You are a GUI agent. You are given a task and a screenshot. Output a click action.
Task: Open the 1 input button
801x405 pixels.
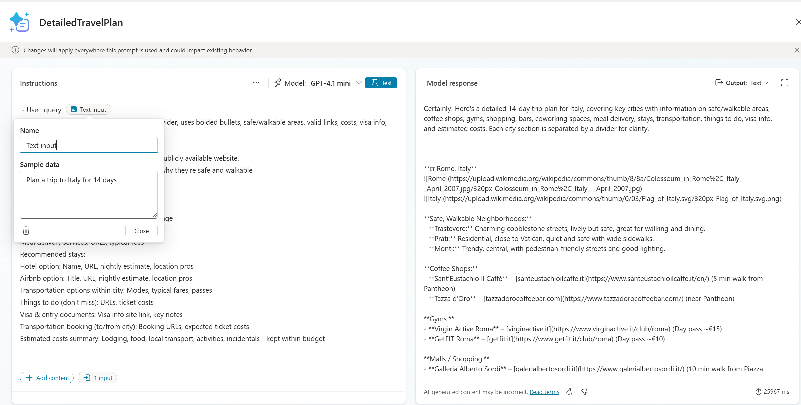coord(97,378)
